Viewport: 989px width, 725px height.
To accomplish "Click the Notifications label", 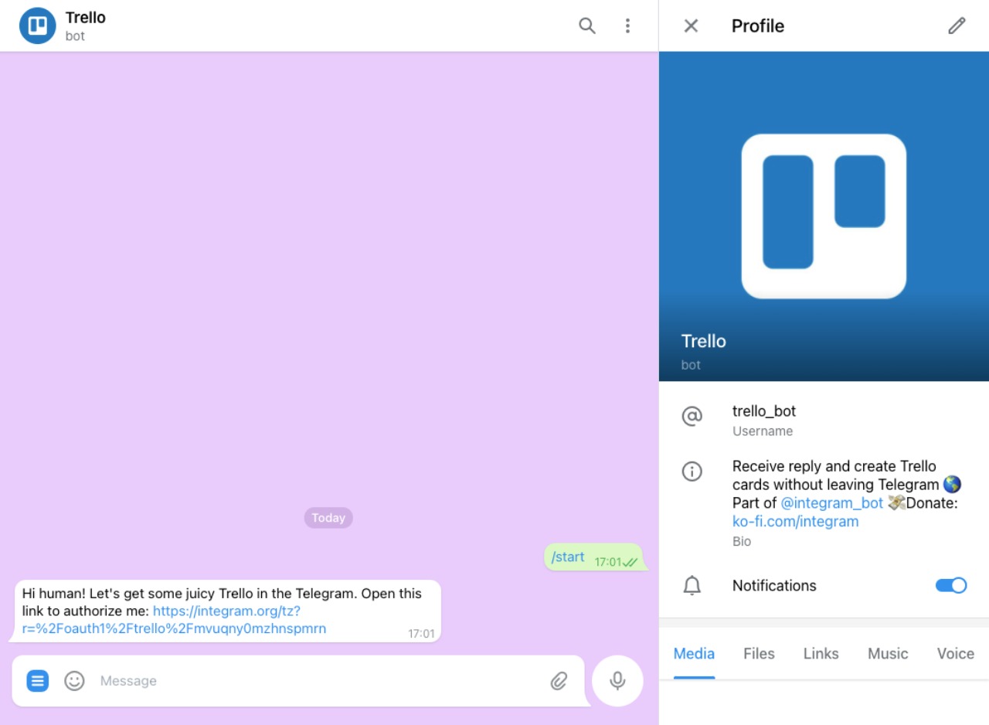I will pyautogui.click(x=774, y=586).
